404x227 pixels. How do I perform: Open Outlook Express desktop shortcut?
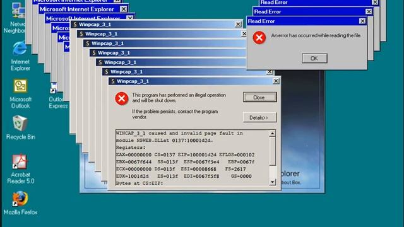(57, 96)
